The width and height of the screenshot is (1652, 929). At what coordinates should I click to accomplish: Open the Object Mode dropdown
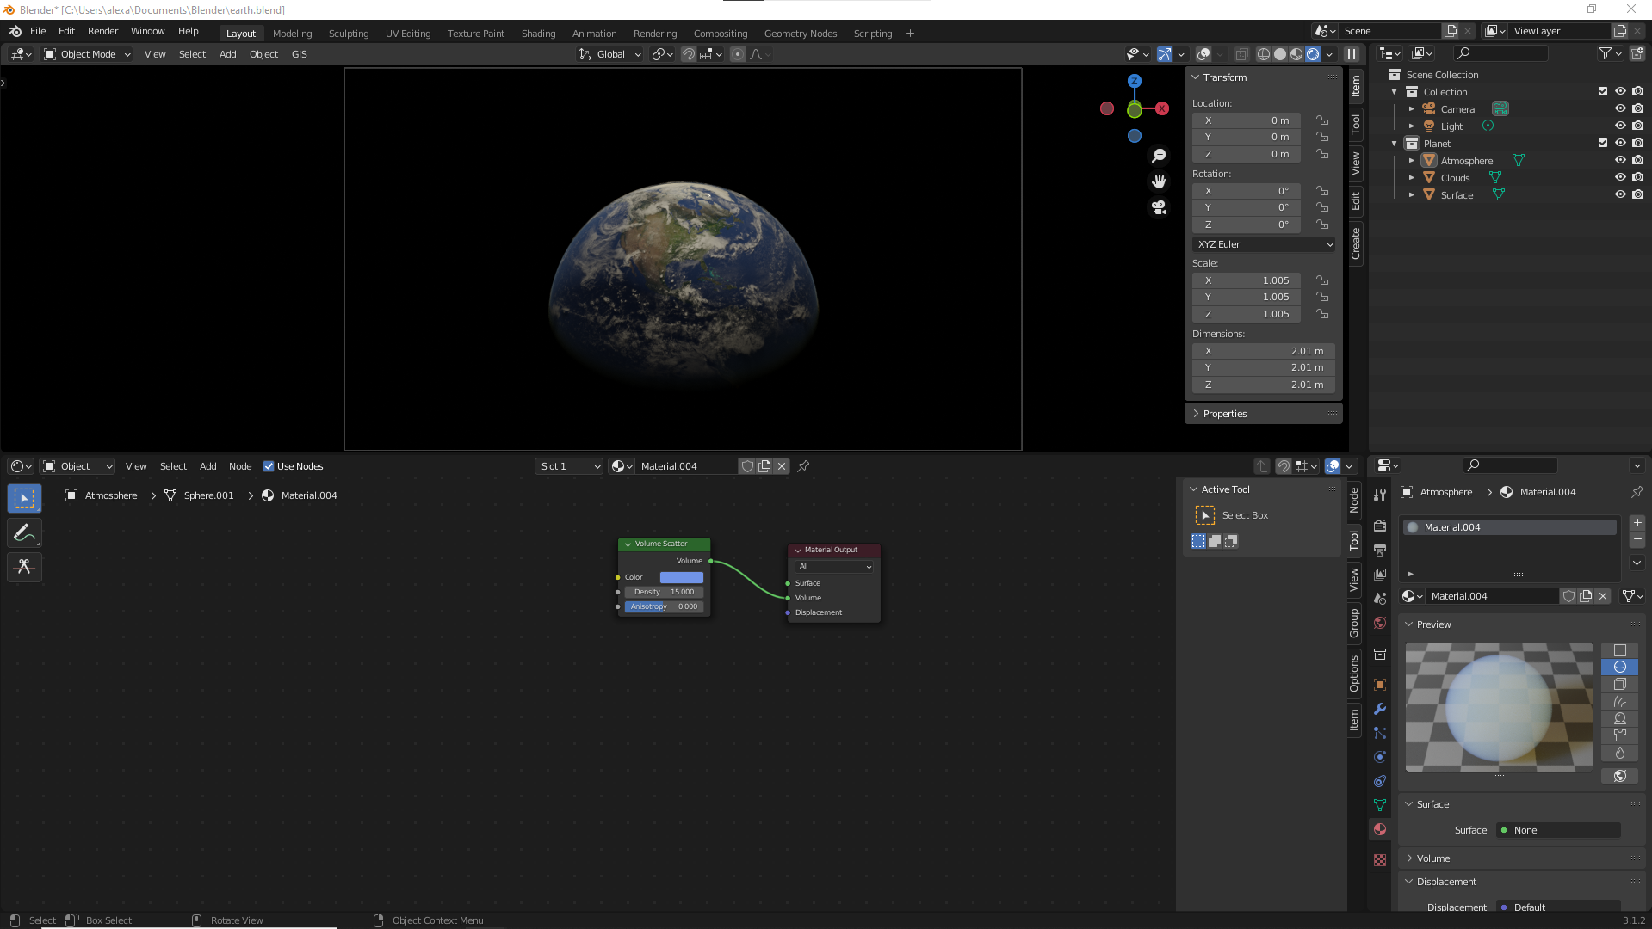pos(87,54)
